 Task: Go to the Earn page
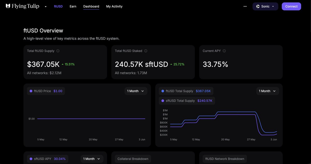(x=73, y=6)
